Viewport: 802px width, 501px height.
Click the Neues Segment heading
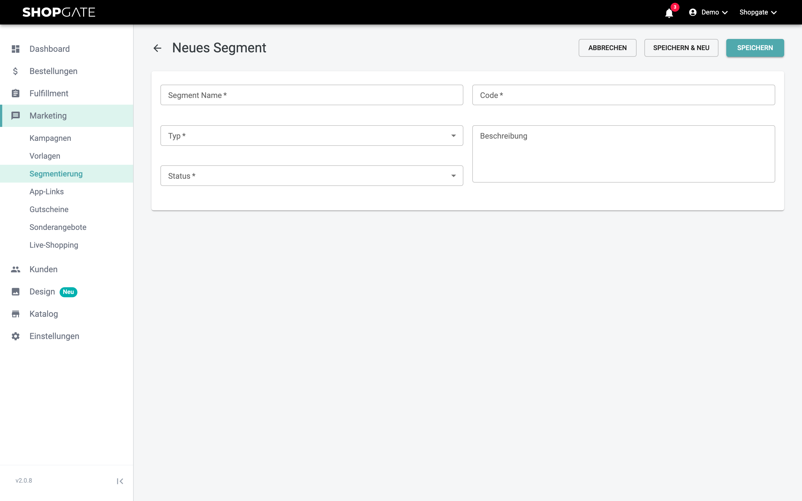pos(219,48)
